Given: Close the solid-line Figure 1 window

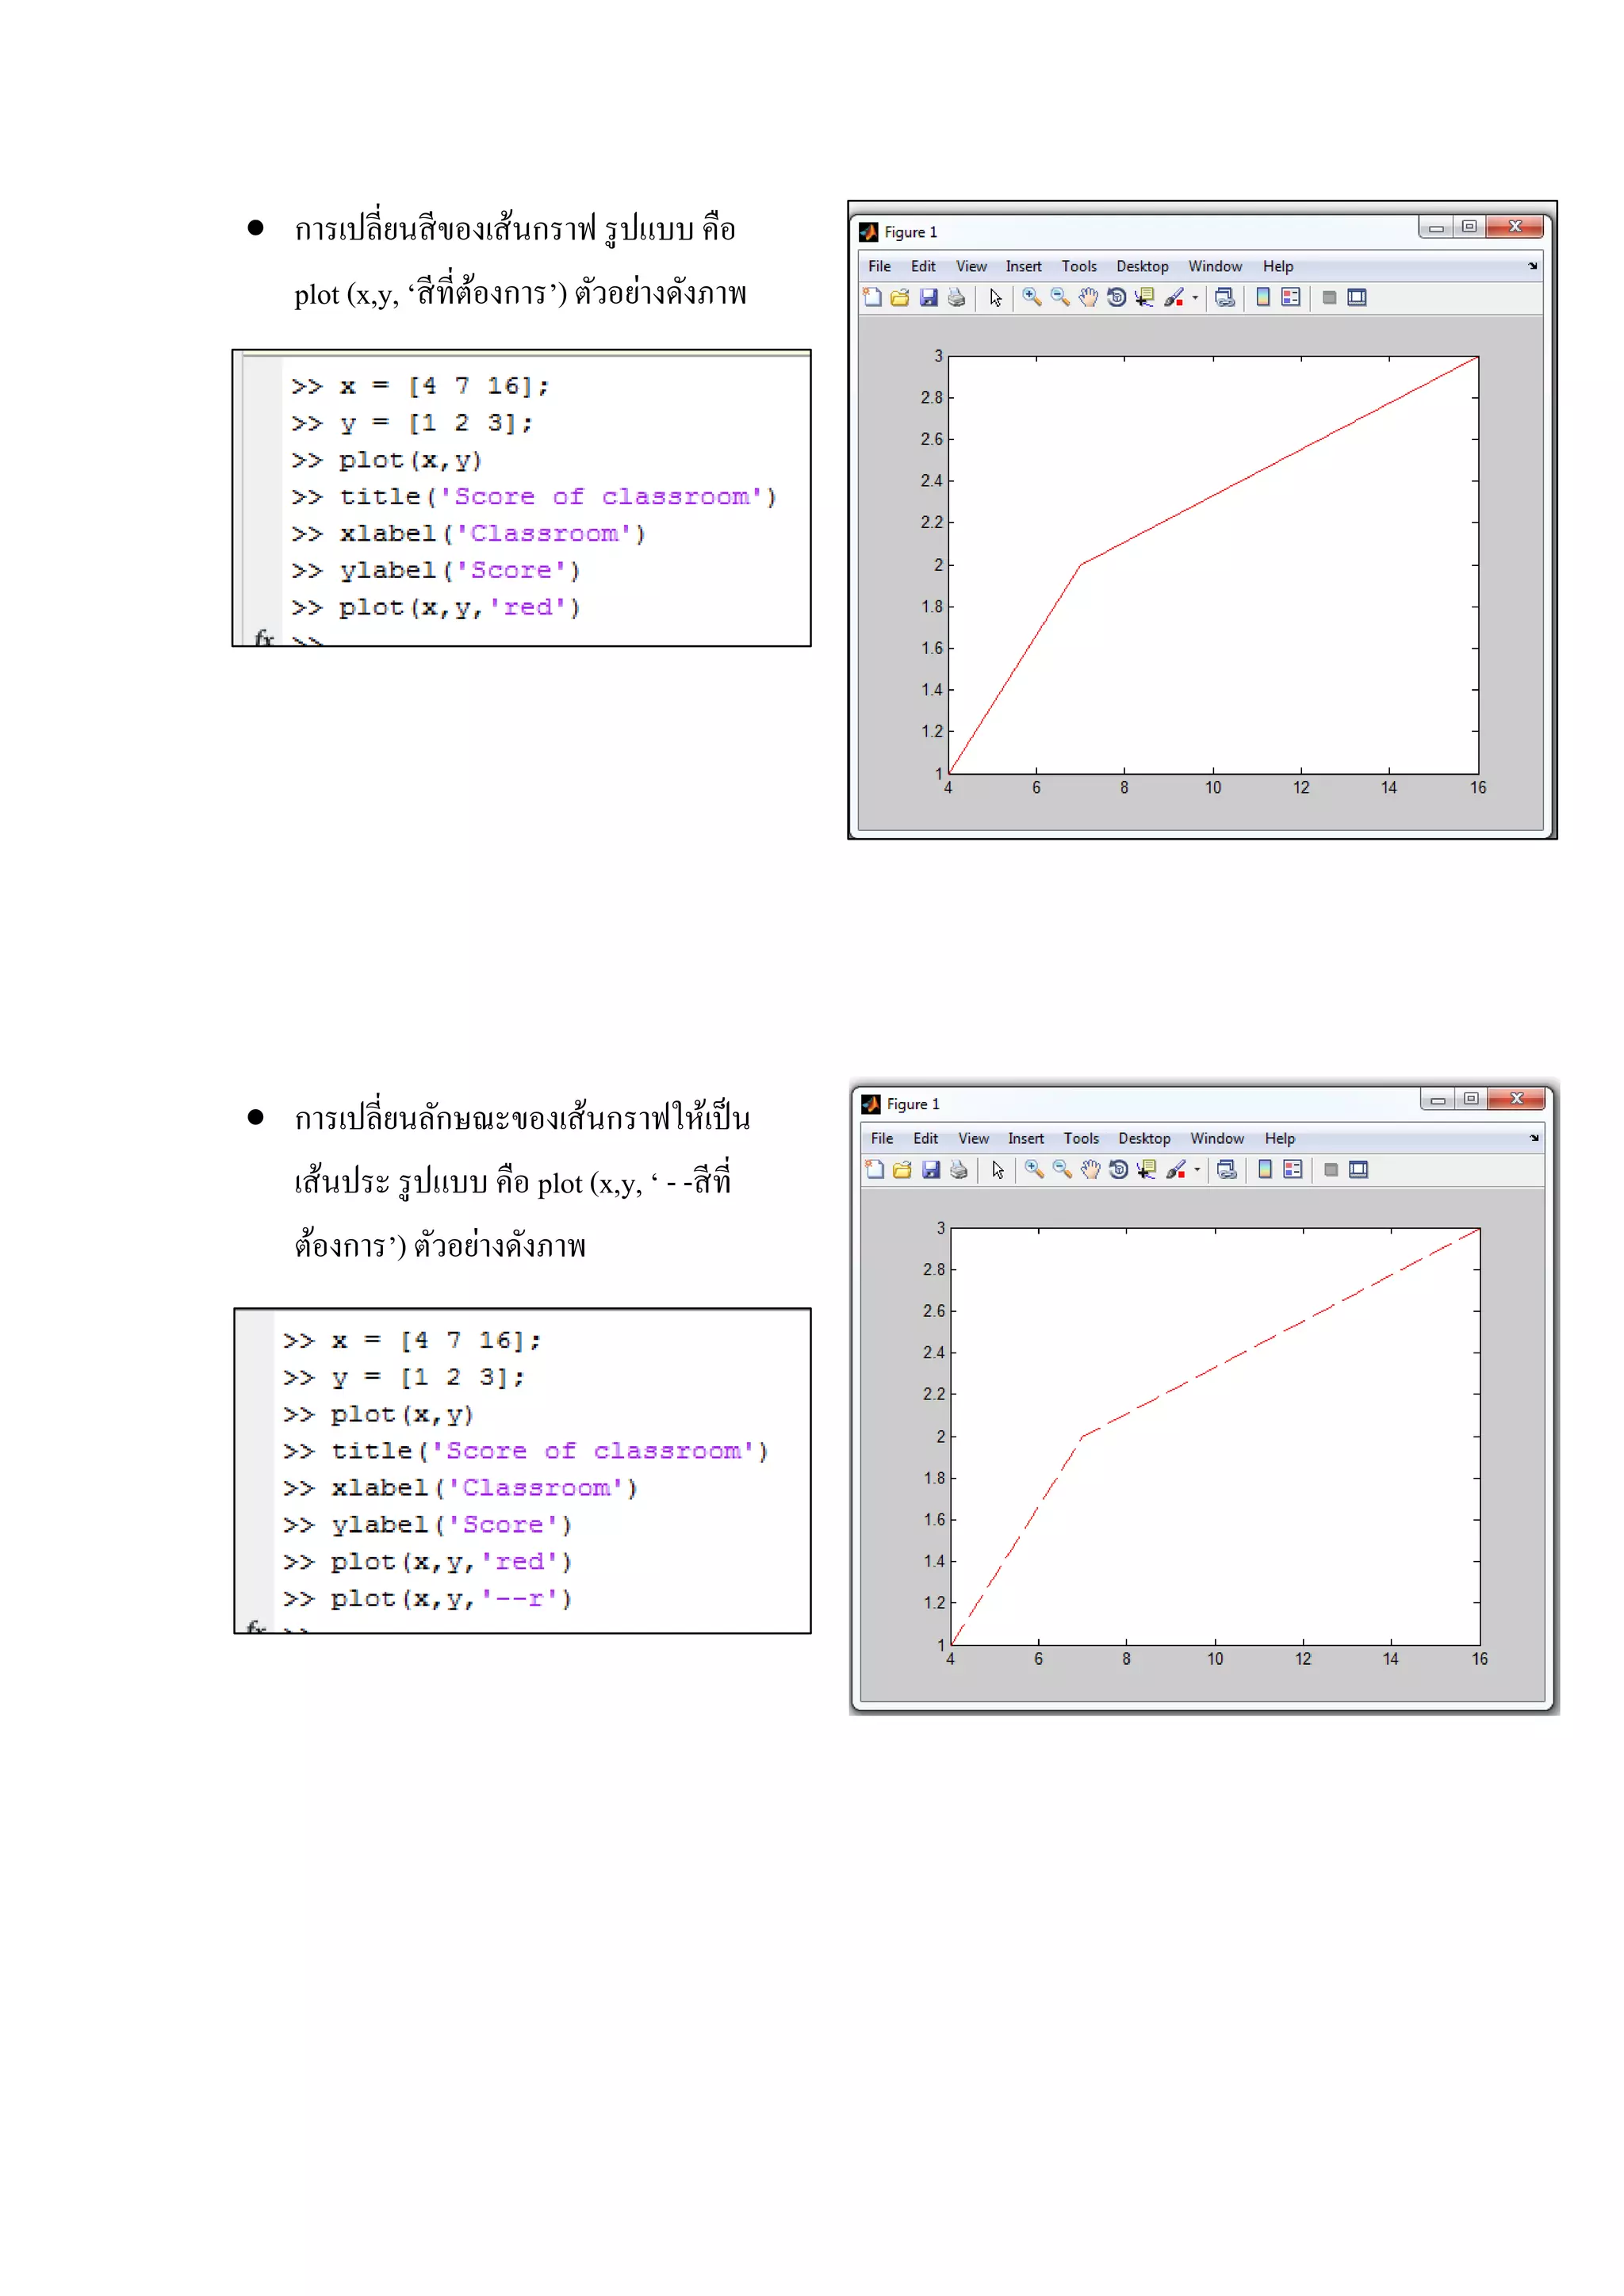Looking at the screenshot, I should pyautogui.click(x=1514, y=227).
